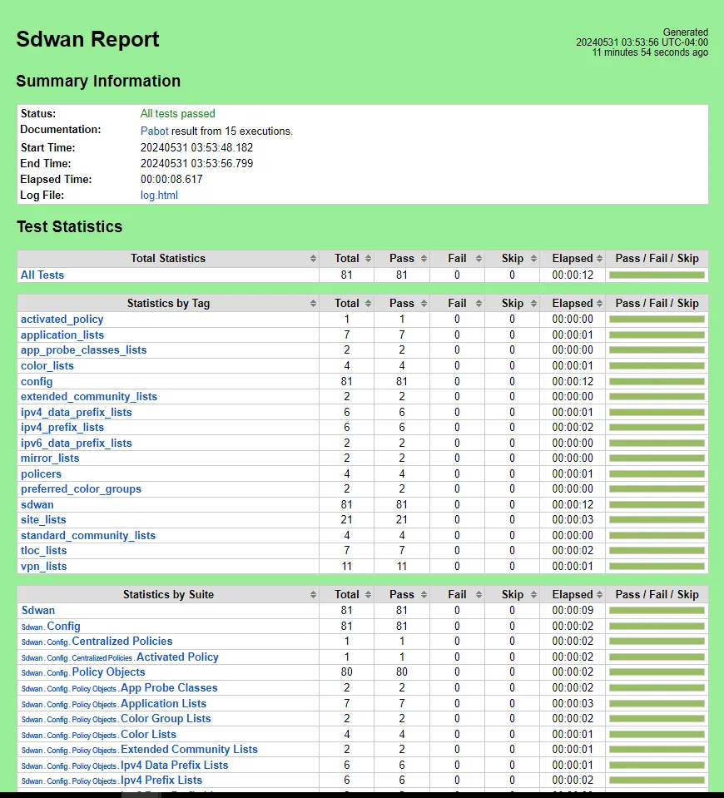View the config tag statistics
Viewport: 724px width, 798px height.
tap(37, 381)
